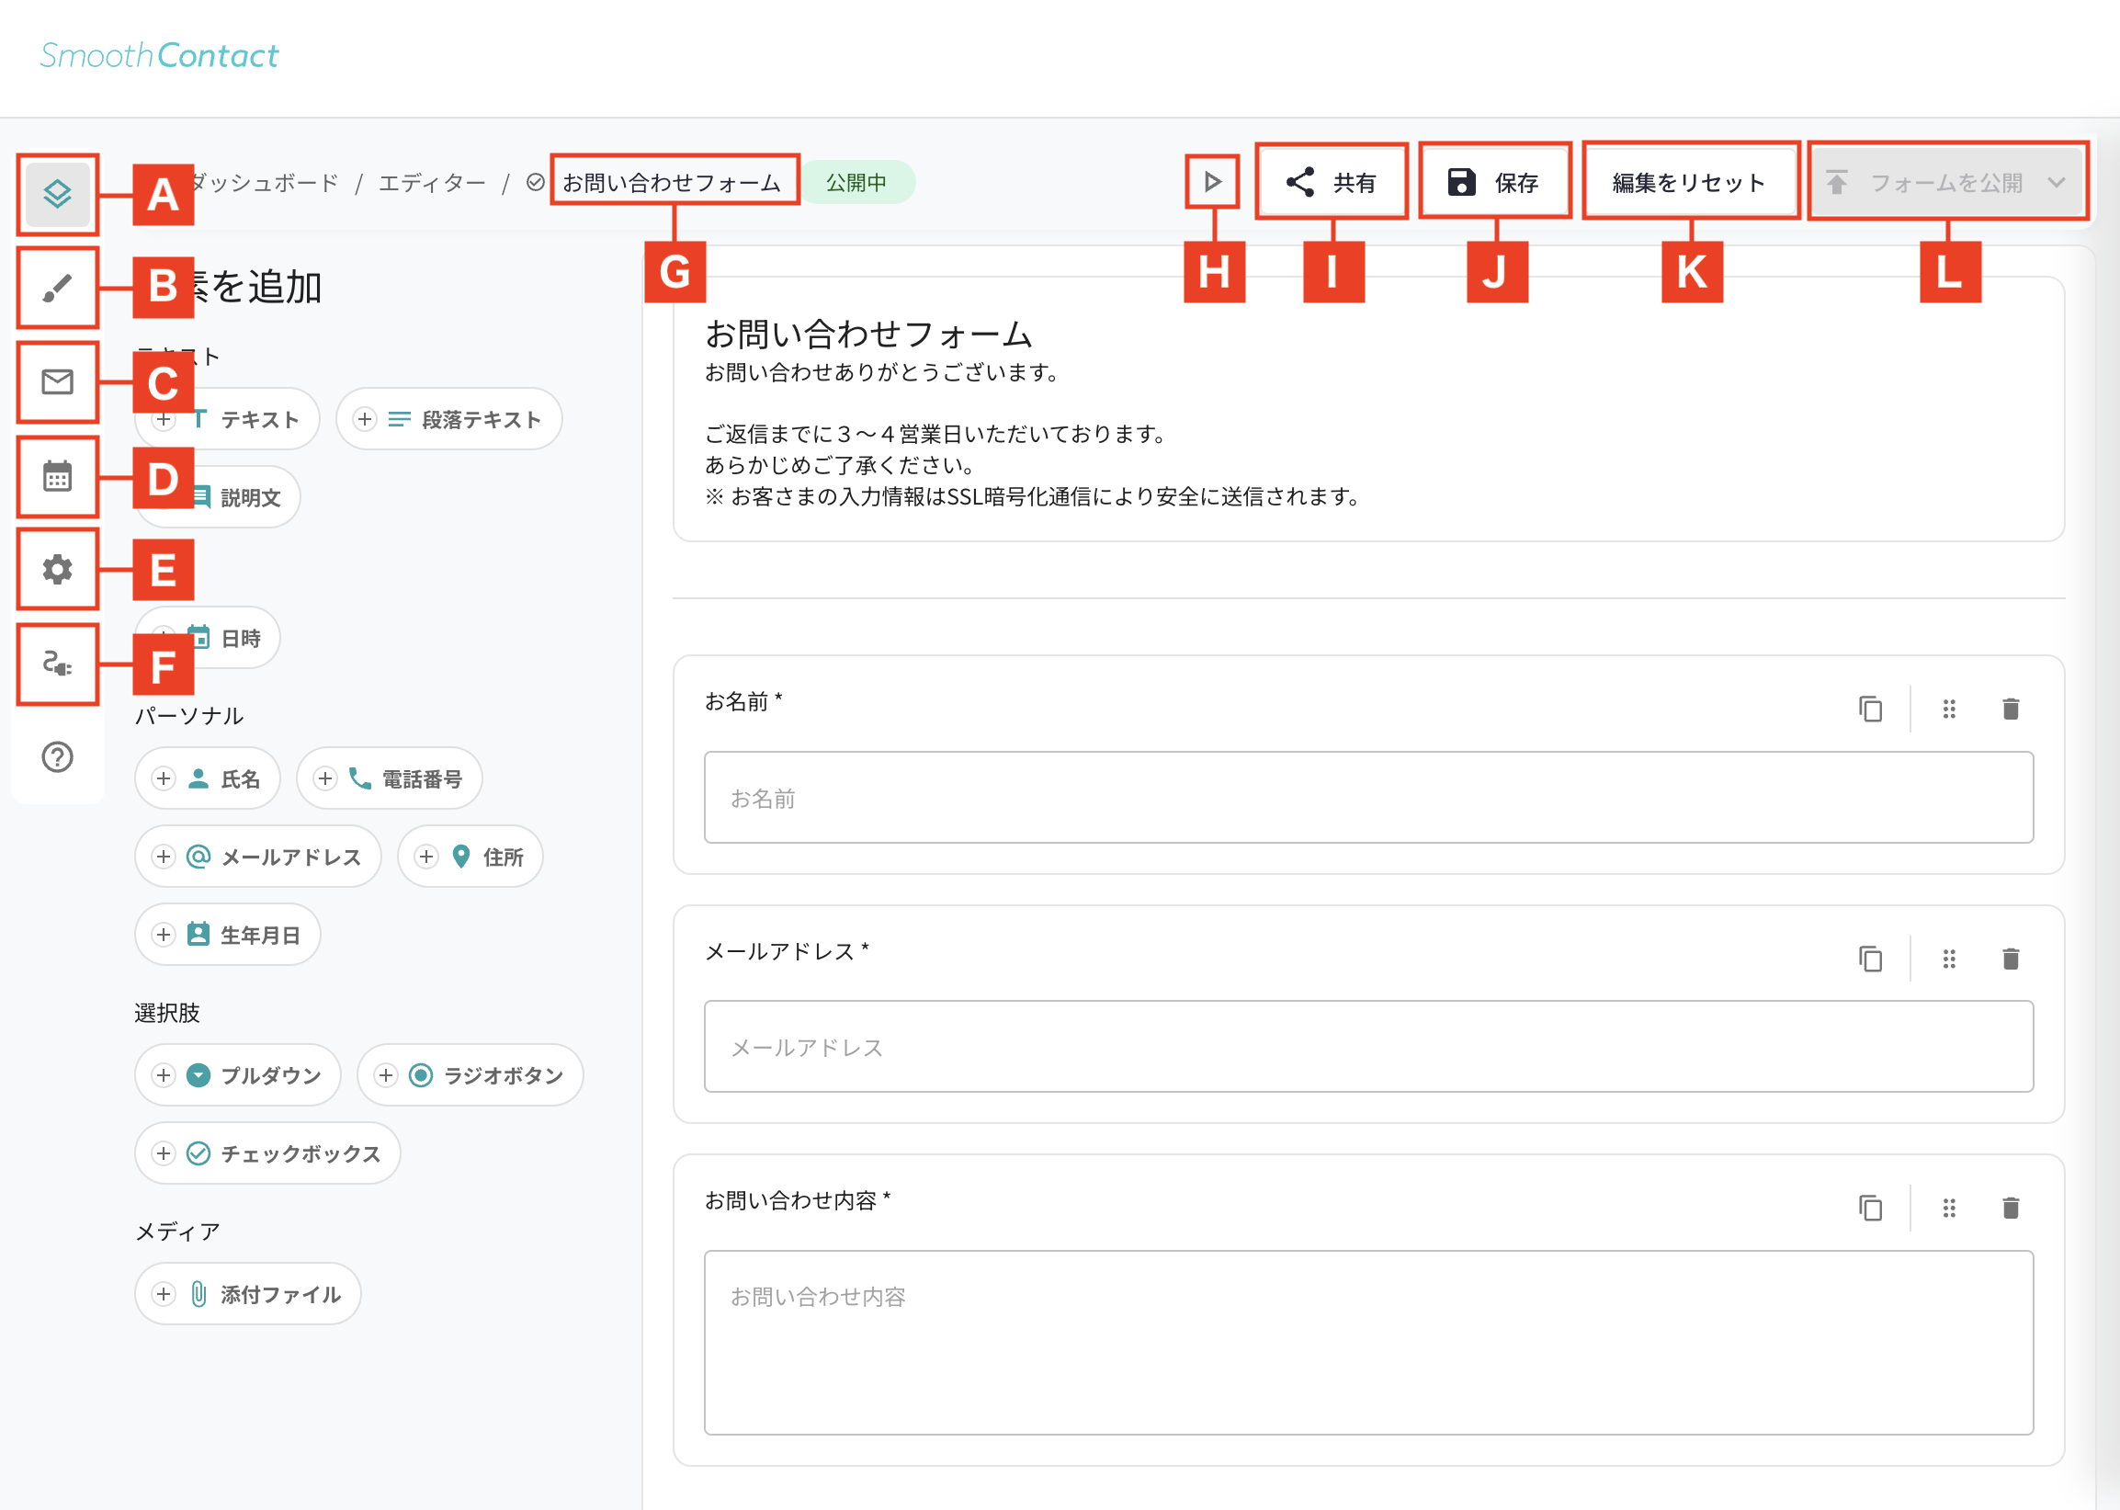Screen dimensions: 2120x1510
Task: Delete the お名前 field with trash icon
Action: click(2011, 709)
